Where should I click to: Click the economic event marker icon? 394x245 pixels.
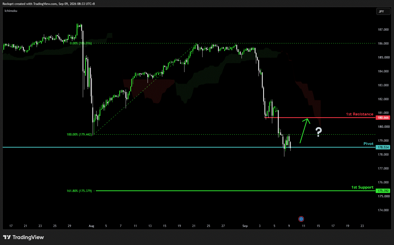301,219
